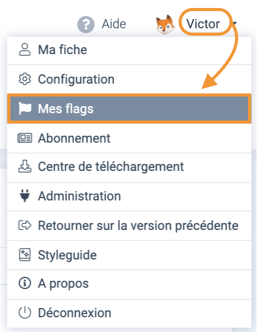The image size is (259, 332).
Task: Click the question mark help icon
Action: 86,25
